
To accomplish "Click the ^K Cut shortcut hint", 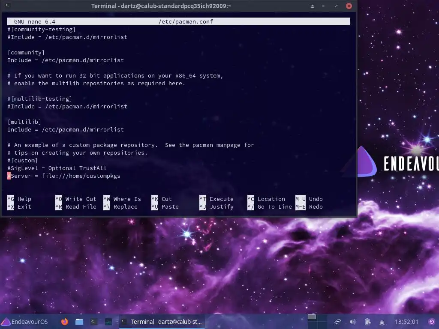I will pyautogui.click(x=162, y=199).
